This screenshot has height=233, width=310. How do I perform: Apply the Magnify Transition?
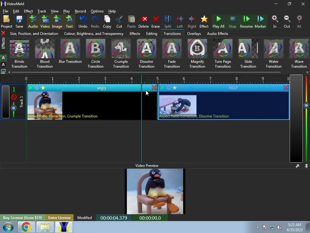(x=197, y=53)
